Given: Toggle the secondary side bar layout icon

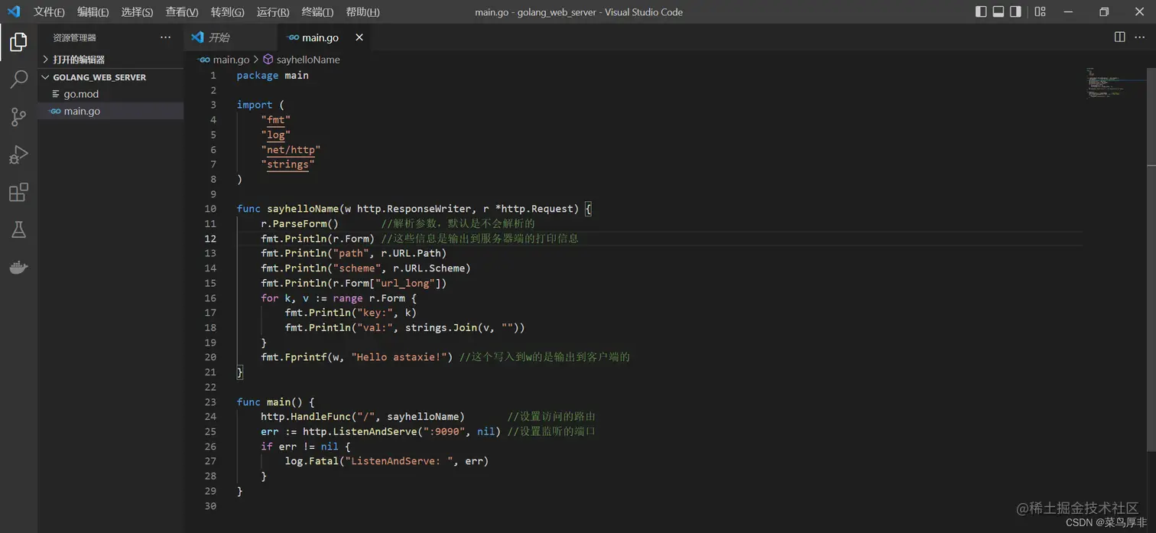Looking at the screenshot, I should [1015, 11].
